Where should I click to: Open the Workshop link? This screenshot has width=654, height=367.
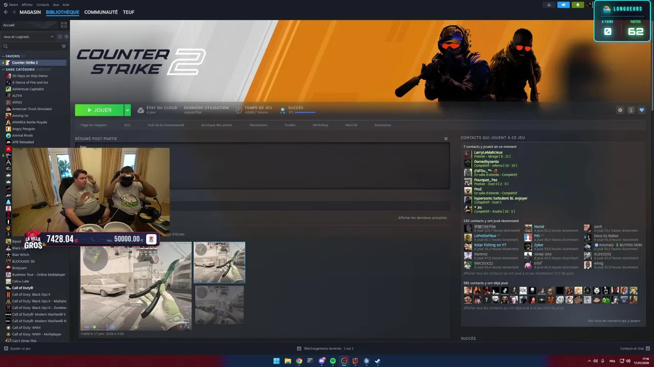pyautogui.click(x=320, y=125)
